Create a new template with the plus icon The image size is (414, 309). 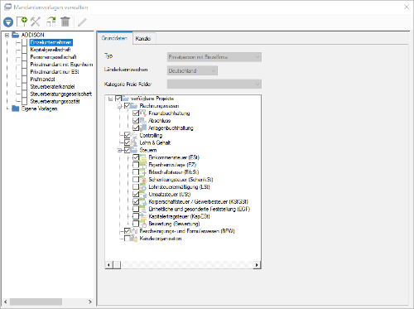pos(22,22)
